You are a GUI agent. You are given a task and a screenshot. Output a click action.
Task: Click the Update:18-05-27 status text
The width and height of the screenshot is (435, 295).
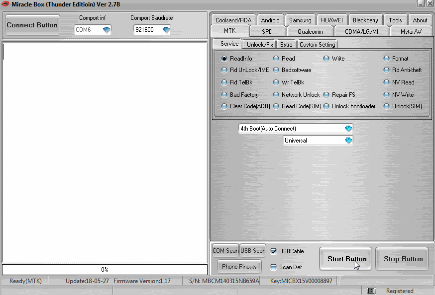(x=87, y=281)
